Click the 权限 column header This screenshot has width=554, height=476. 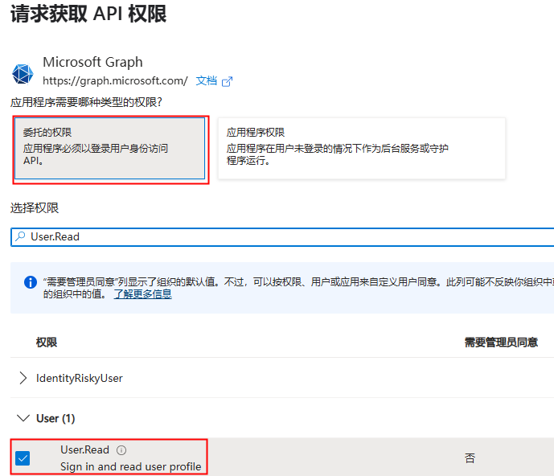[47, 342]
